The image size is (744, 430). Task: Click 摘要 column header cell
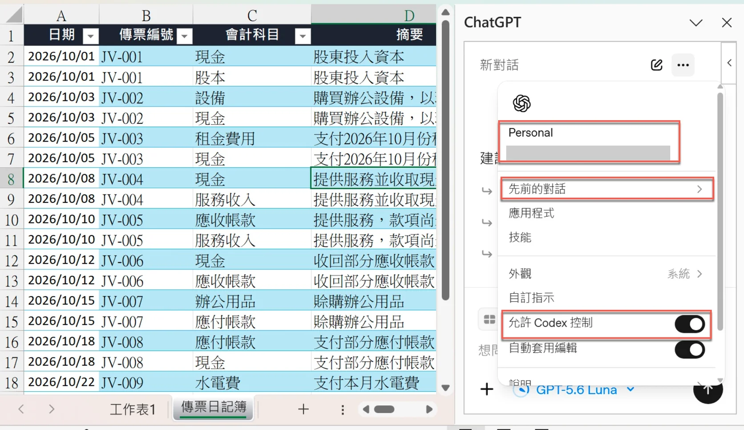pos(374,35)
